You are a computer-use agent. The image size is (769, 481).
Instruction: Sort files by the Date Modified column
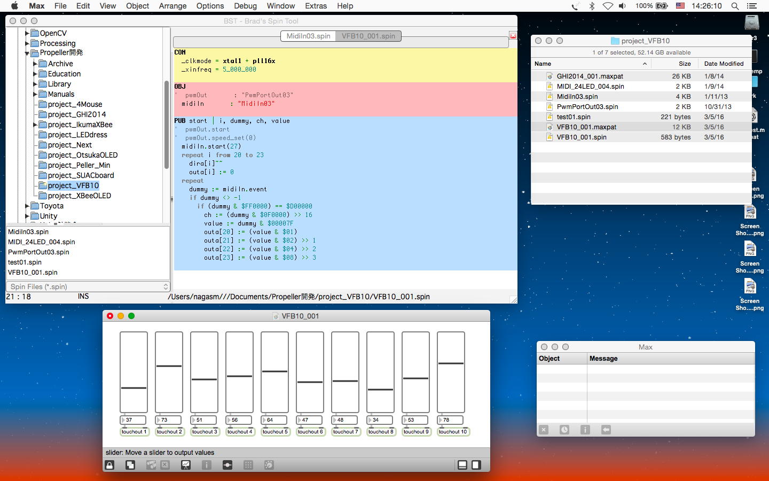point(724,64)
